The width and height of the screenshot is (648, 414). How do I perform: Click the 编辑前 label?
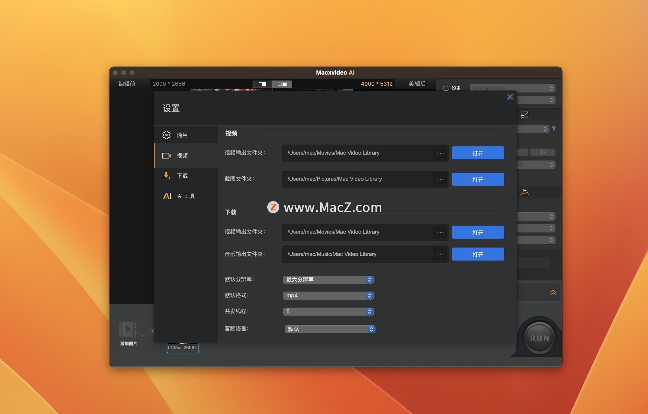point(127,84)
